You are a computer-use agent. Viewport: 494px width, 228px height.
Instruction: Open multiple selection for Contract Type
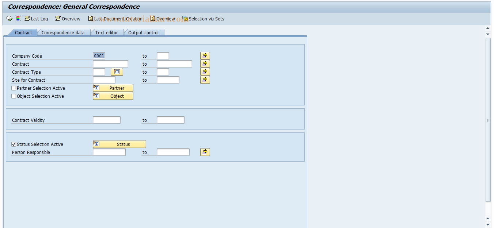(205, 72)
